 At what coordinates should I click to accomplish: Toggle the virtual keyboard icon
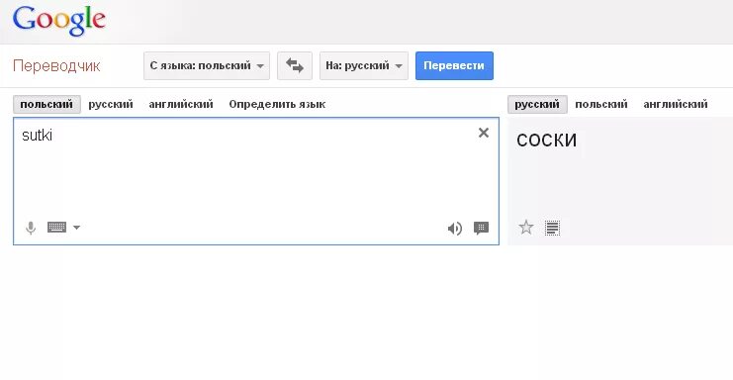click(x=57, y=228)
